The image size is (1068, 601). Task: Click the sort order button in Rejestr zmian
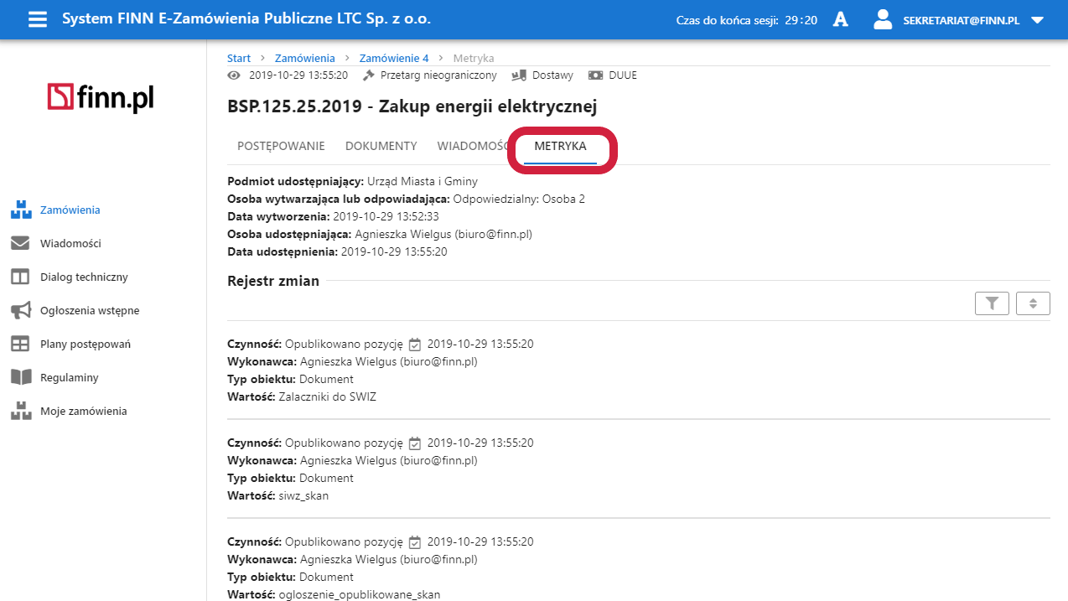point(1033,303)
